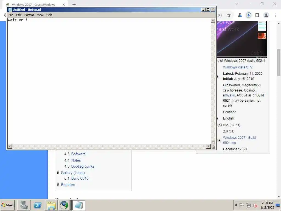Minimize the Notepad window
The image size is (281, 211).
203,10
